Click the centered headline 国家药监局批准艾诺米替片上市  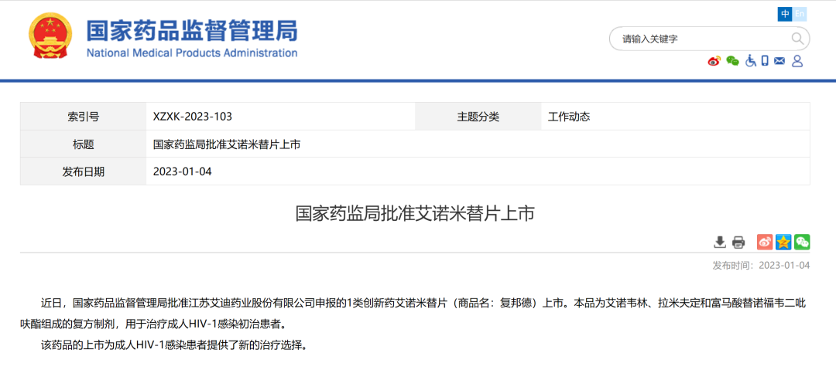(415, 213)
